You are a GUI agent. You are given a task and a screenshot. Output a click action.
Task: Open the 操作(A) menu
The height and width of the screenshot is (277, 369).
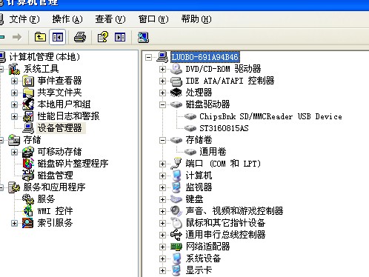coord(67,19)
